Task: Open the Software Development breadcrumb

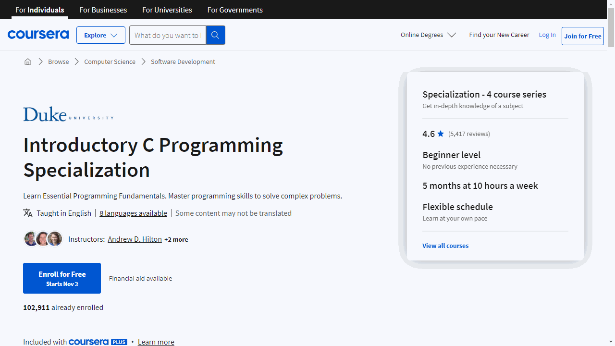Action: coord(183,62)
